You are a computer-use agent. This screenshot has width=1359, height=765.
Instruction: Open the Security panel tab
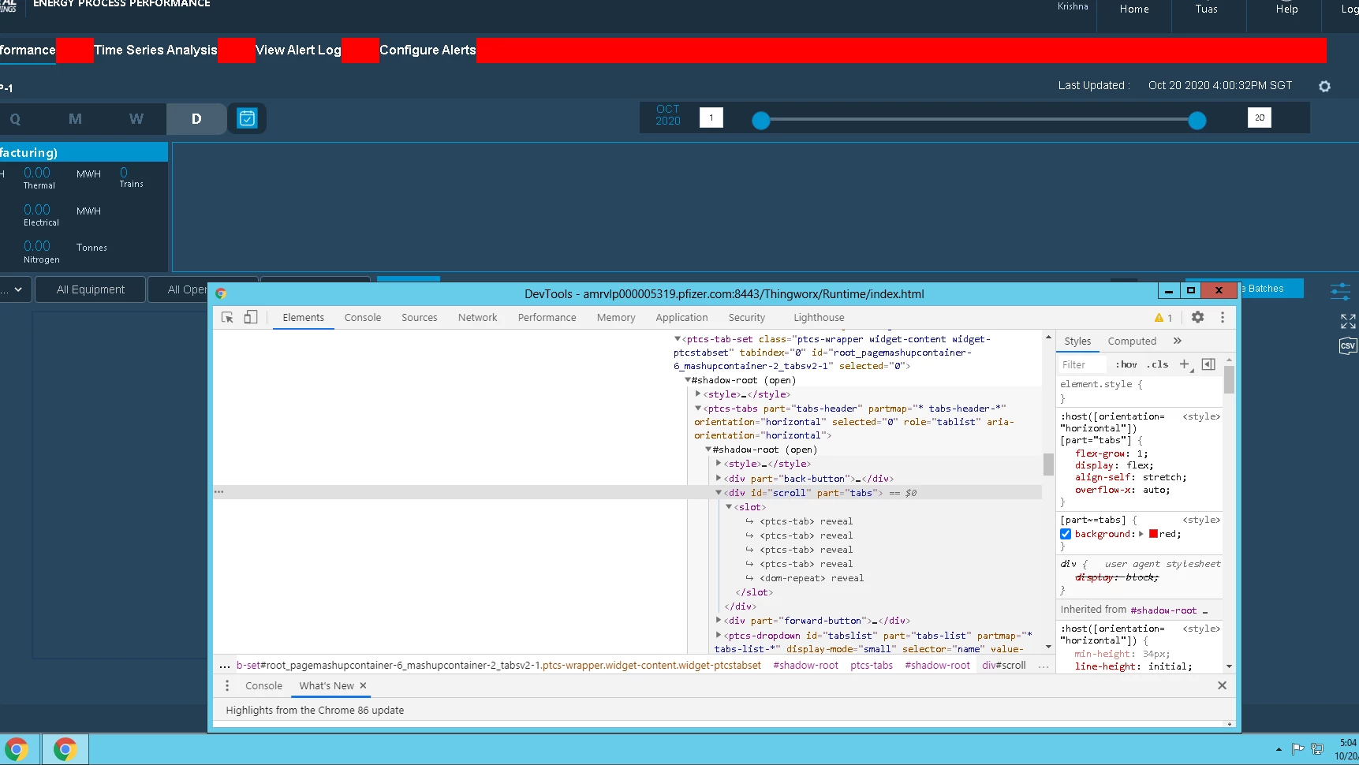click(x=747, y=317)
